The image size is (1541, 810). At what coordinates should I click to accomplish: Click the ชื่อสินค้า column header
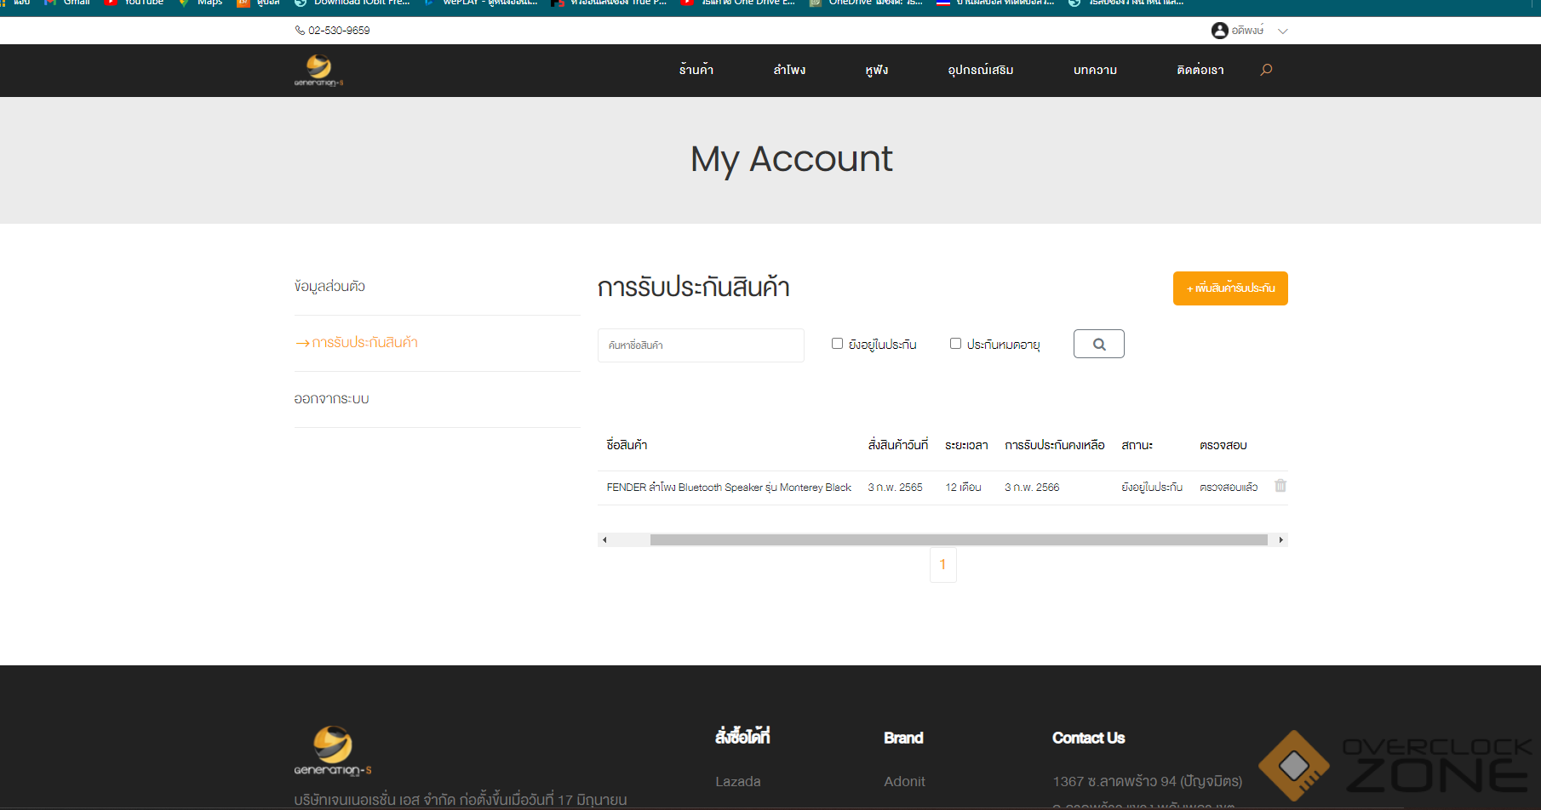point(627,445)
